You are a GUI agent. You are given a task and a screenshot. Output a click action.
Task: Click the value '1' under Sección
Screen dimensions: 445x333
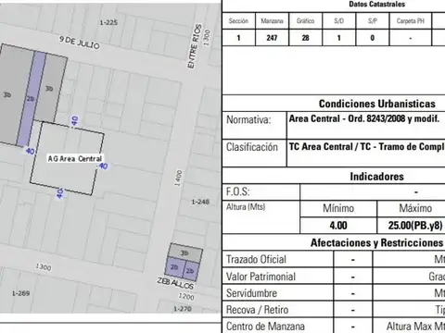[238, 38]
